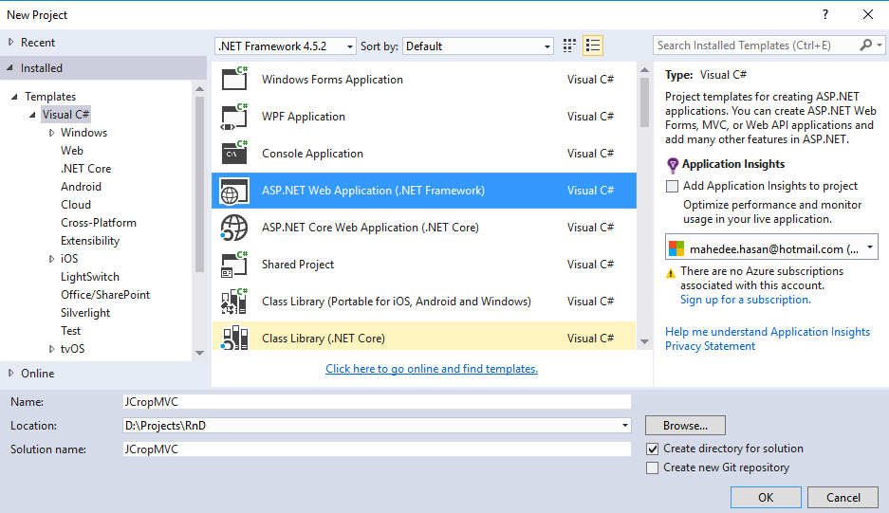Open the .NET Framework version dropdown
The height and width of the screenshot is (513, 889).
click(286, 46)
